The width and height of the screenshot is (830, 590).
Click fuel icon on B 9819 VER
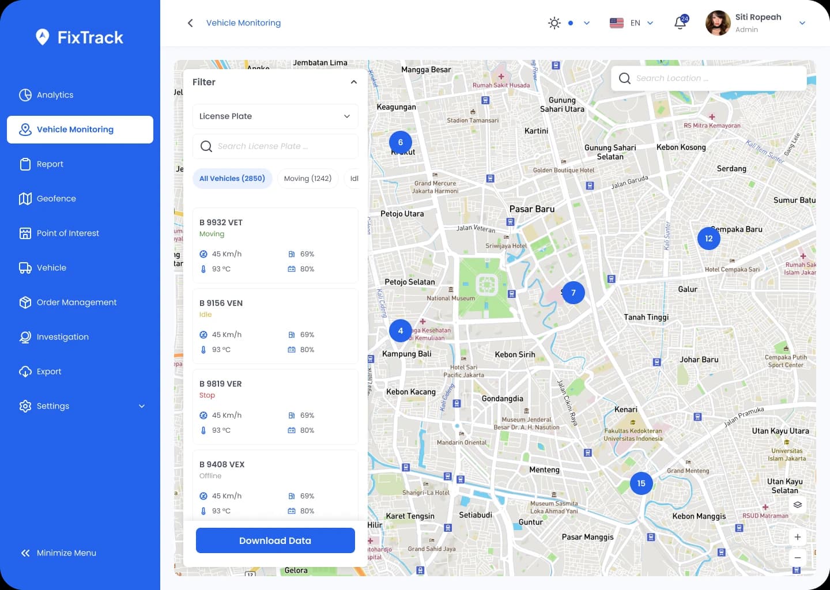click(292, 415)
